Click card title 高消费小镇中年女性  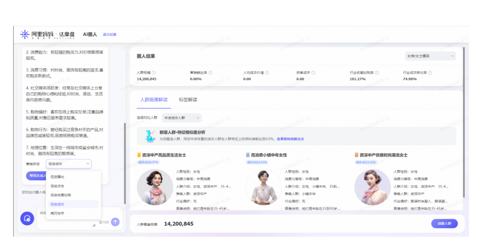tap(269, 155)
